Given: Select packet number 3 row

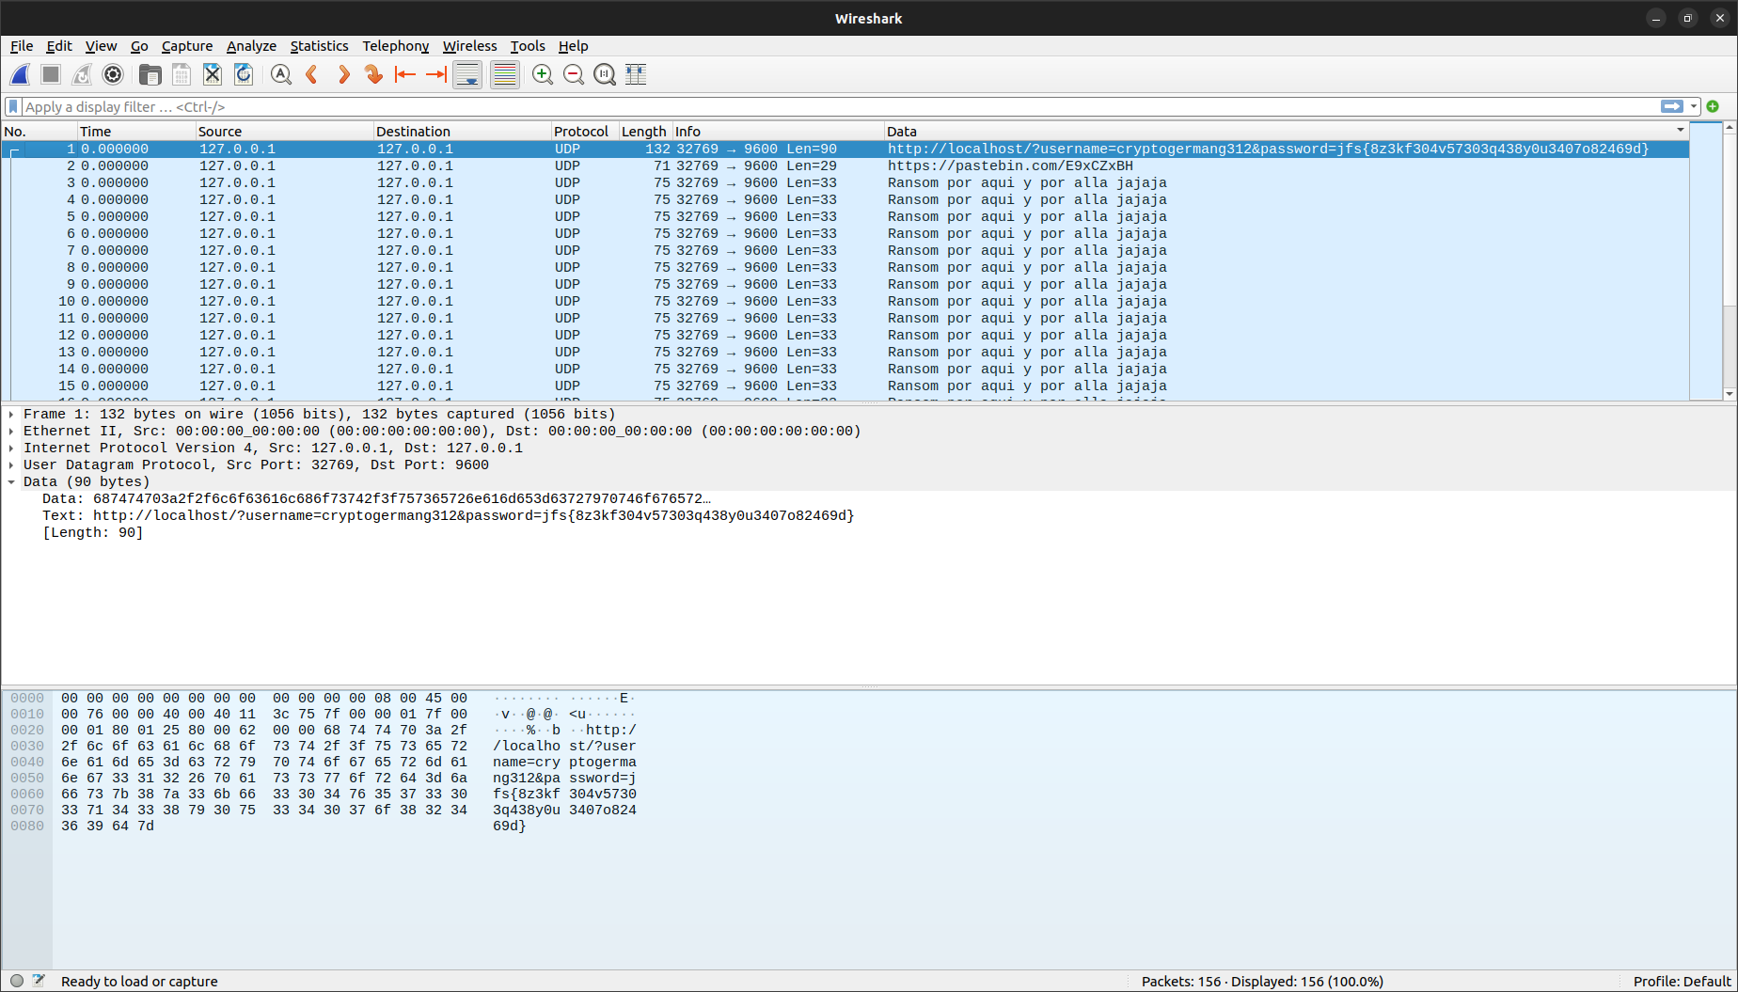Looking at the screenshot, I should pos(845,182).
